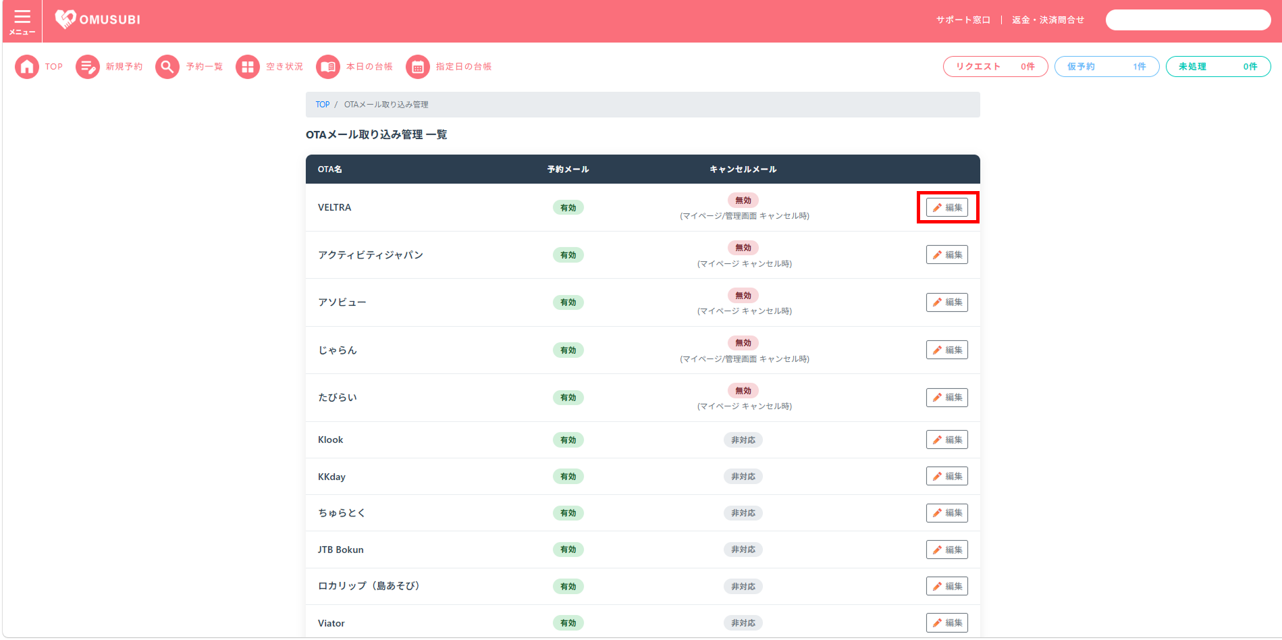Screen dimensions: 1282x640
Task: Click the キャンセルメール column header
Action: pos(743,169)
